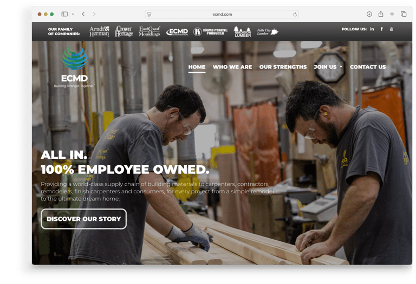Select the Our Strengths menu item

coord(283,67)
